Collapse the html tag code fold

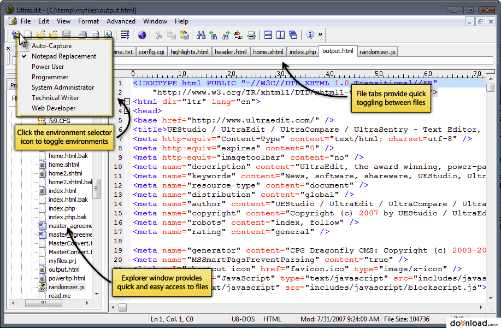pyautogui.click(x=127, y=102)
